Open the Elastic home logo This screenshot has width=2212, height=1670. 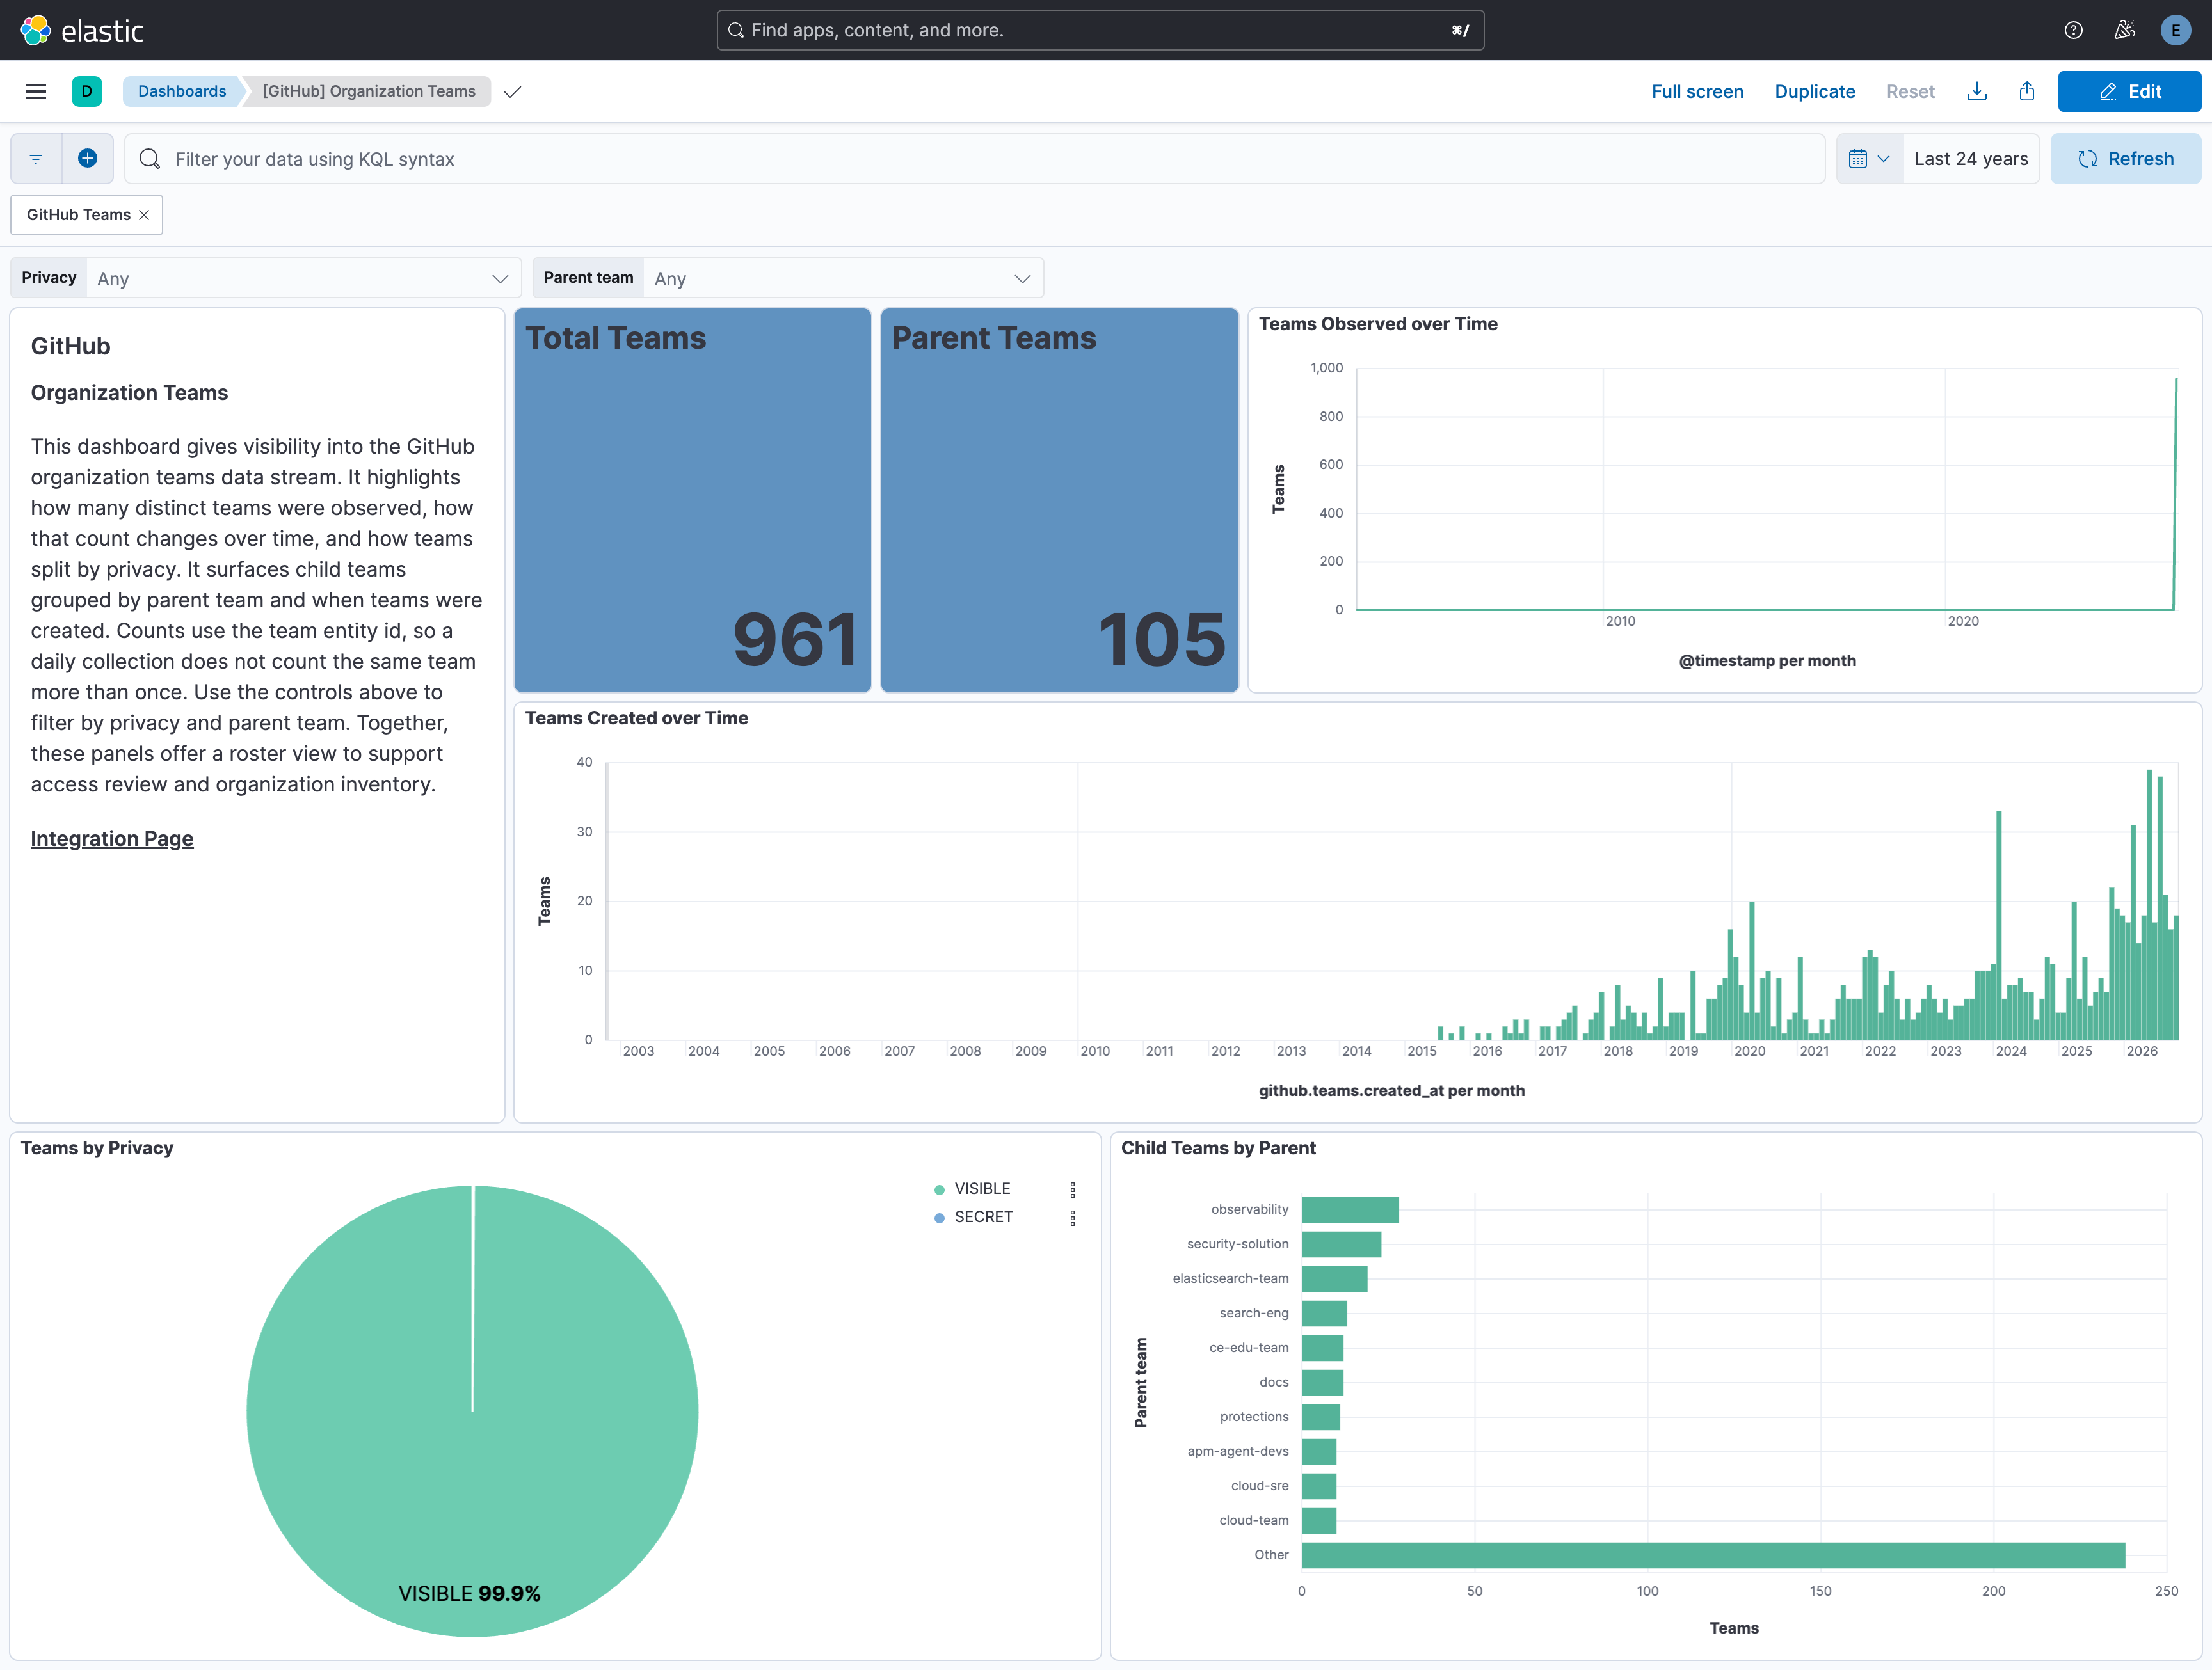point(82,30)
